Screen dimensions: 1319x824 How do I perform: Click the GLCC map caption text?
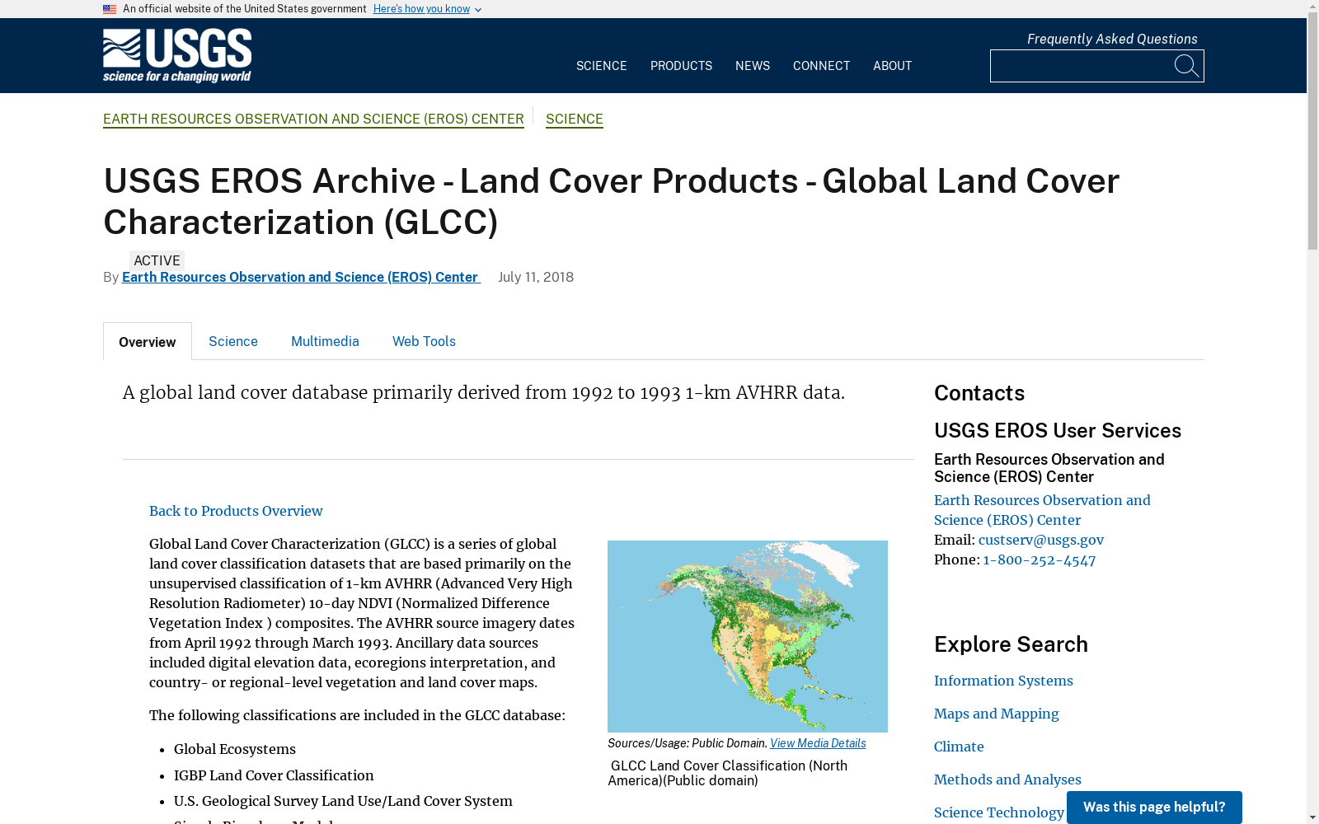(728, 773)
